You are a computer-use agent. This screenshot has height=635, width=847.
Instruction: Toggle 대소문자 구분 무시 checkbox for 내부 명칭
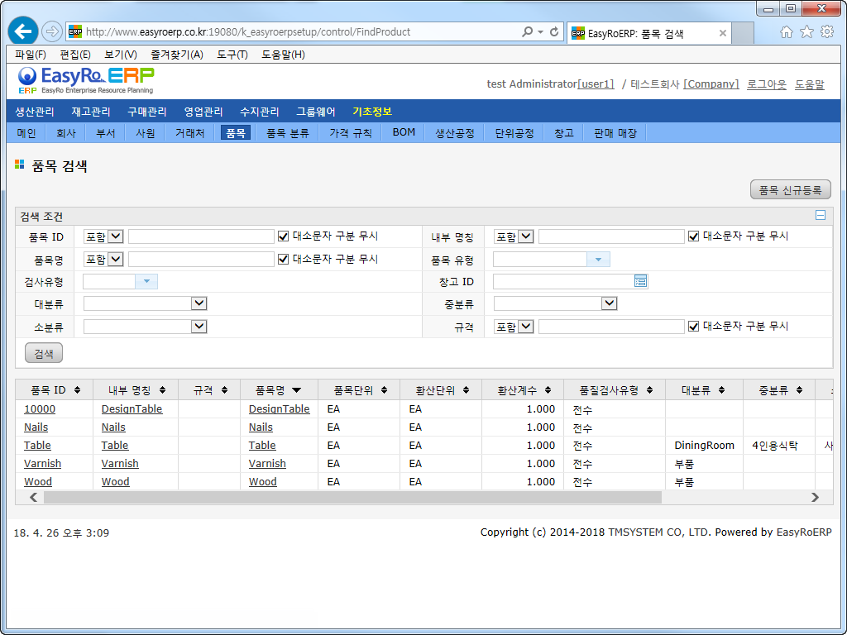pos(694,236)
